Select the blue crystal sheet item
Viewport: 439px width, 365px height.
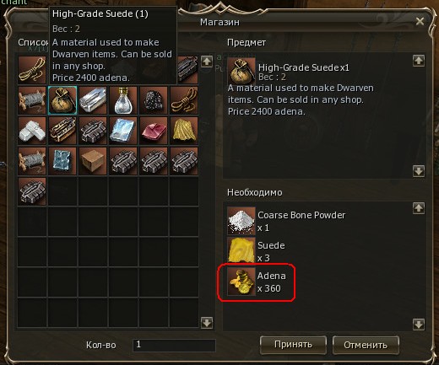(x=123, y=131)
